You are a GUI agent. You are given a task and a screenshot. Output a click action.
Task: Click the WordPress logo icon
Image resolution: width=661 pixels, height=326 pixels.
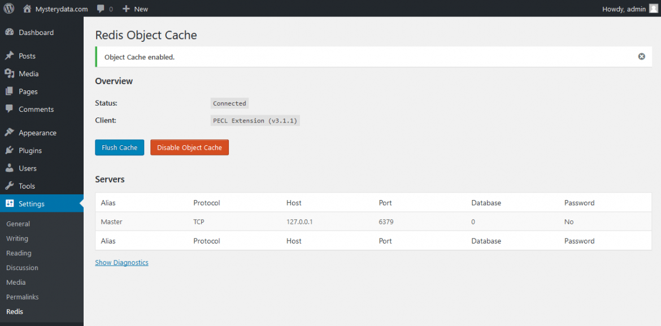pyautogui.click(x=9, y=8)
